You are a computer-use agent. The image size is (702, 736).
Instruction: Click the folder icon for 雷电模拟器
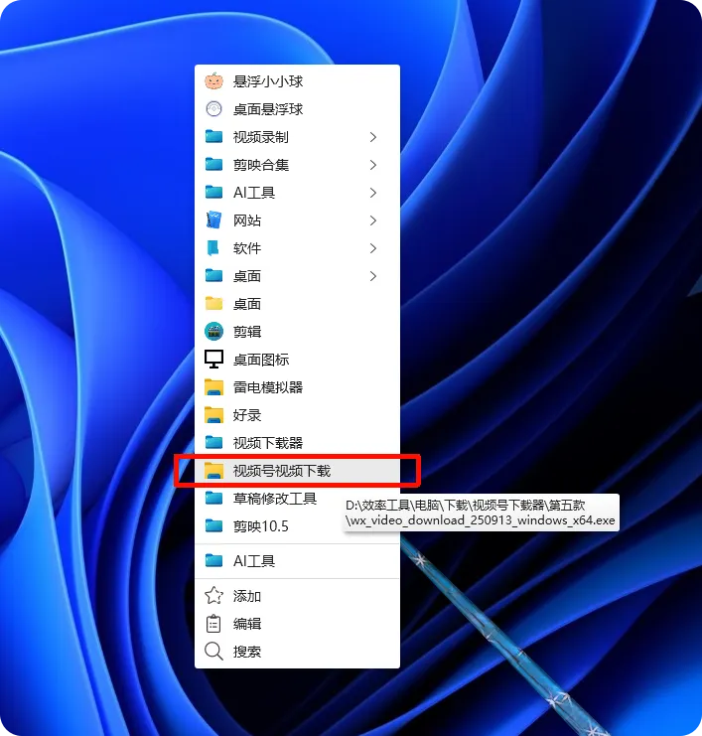pos(214,387)
